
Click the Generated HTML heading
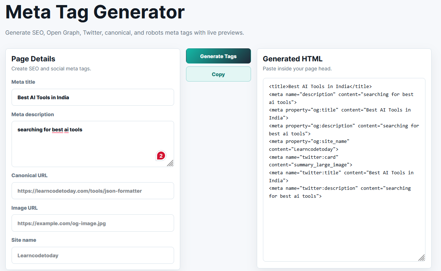[293, 59]
